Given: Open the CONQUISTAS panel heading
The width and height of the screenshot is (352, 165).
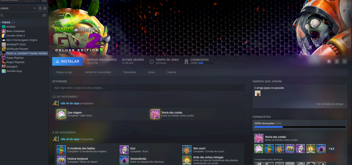Looking at the screenshot, I should click(261, 117).
